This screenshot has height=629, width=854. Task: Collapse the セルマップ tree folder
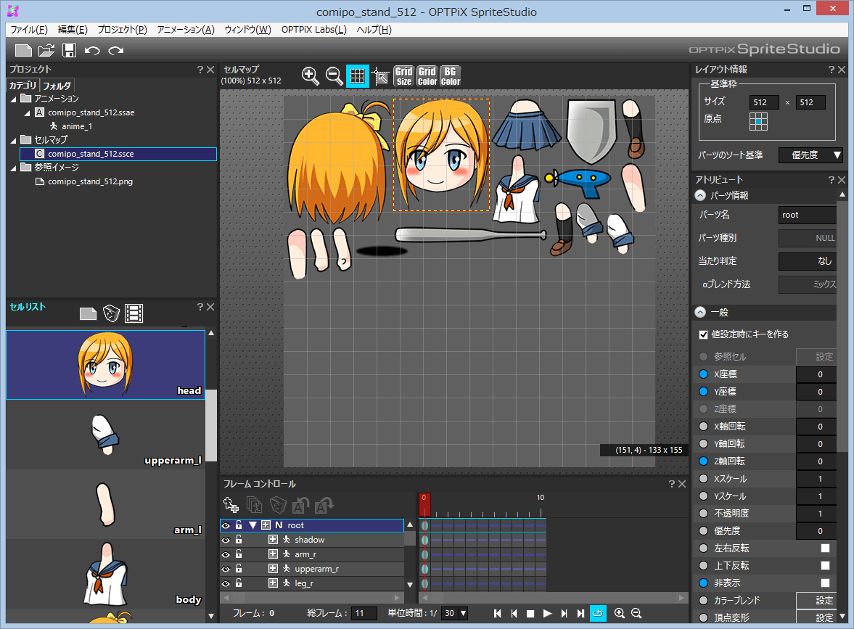tap(14, 141)
